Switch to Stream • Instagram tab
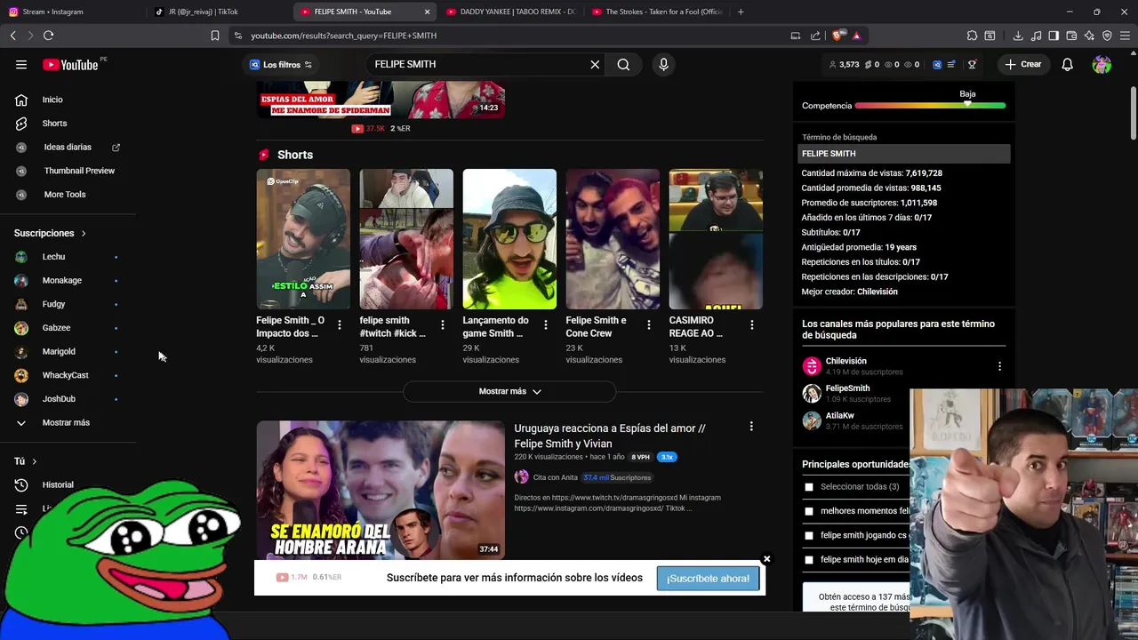Screen dimensions: 1138x640 pos(73,12)
